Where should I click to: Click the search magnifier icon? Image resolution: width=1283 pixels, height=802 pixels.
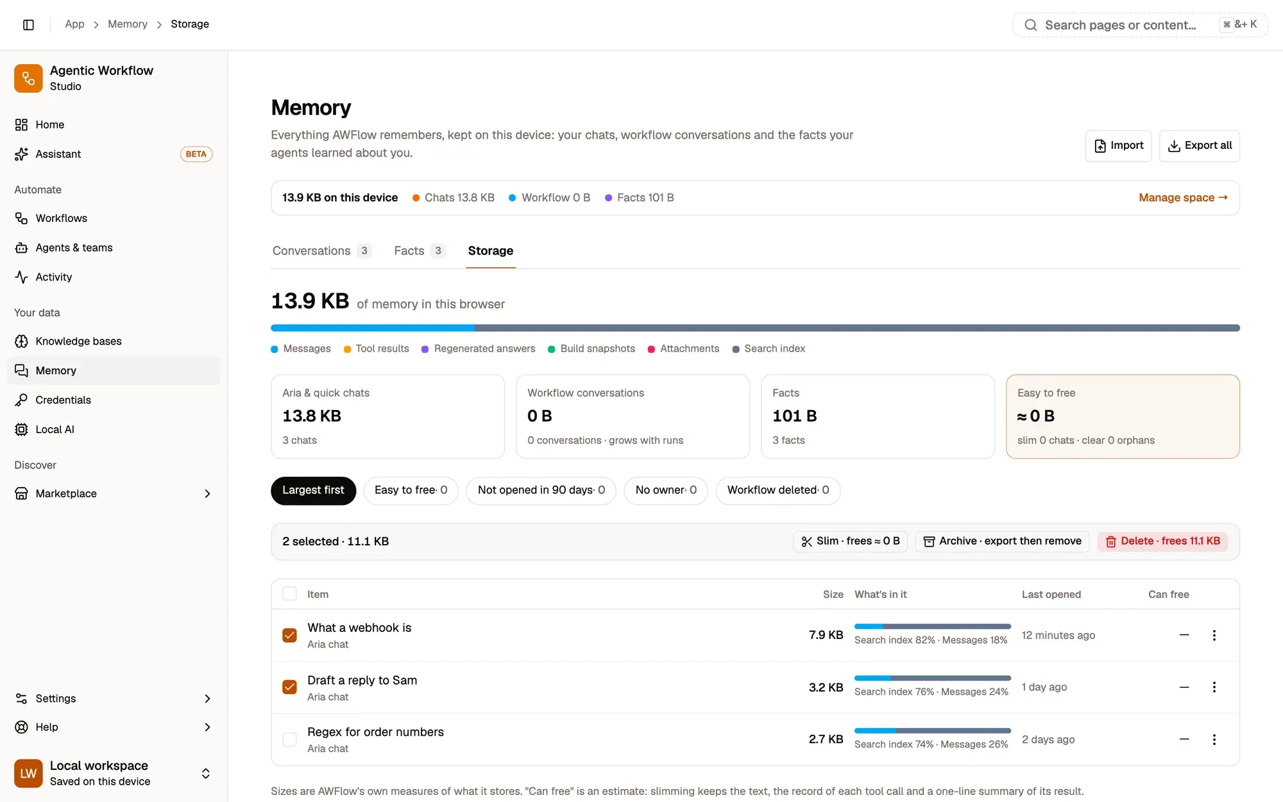tap(1030, 25)
